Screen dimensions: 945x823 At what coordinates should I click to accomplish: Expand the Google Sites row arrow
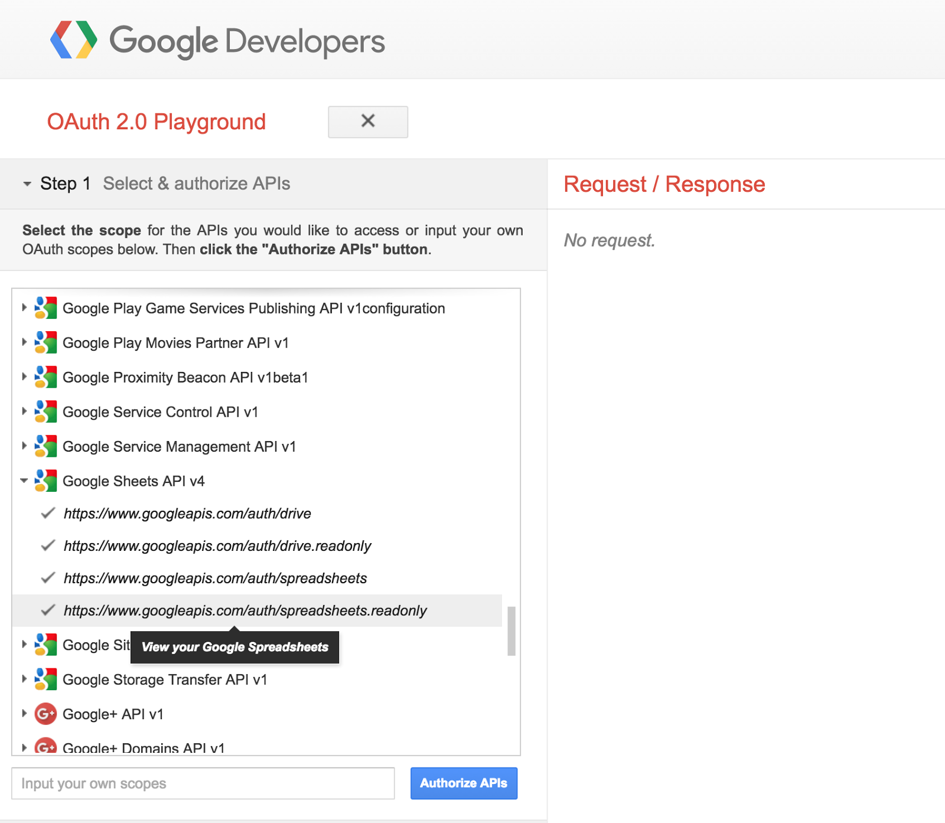coord(24,644)
